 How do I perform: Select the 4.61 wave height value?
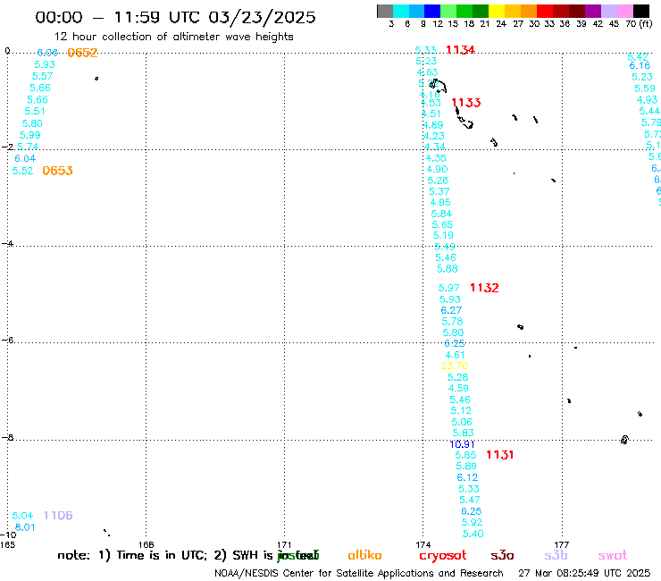pyautogui.click(x=455, y=355)
